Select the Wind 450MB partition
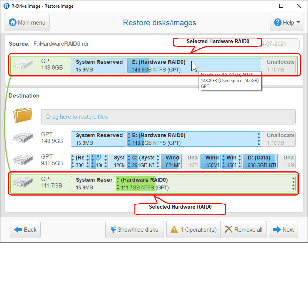The image size is (308, 287). point(211,161)
